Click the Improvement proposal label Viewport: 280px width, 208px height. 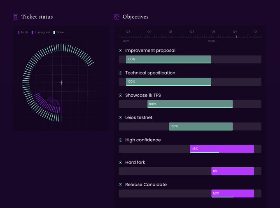[x=150, y=51]
